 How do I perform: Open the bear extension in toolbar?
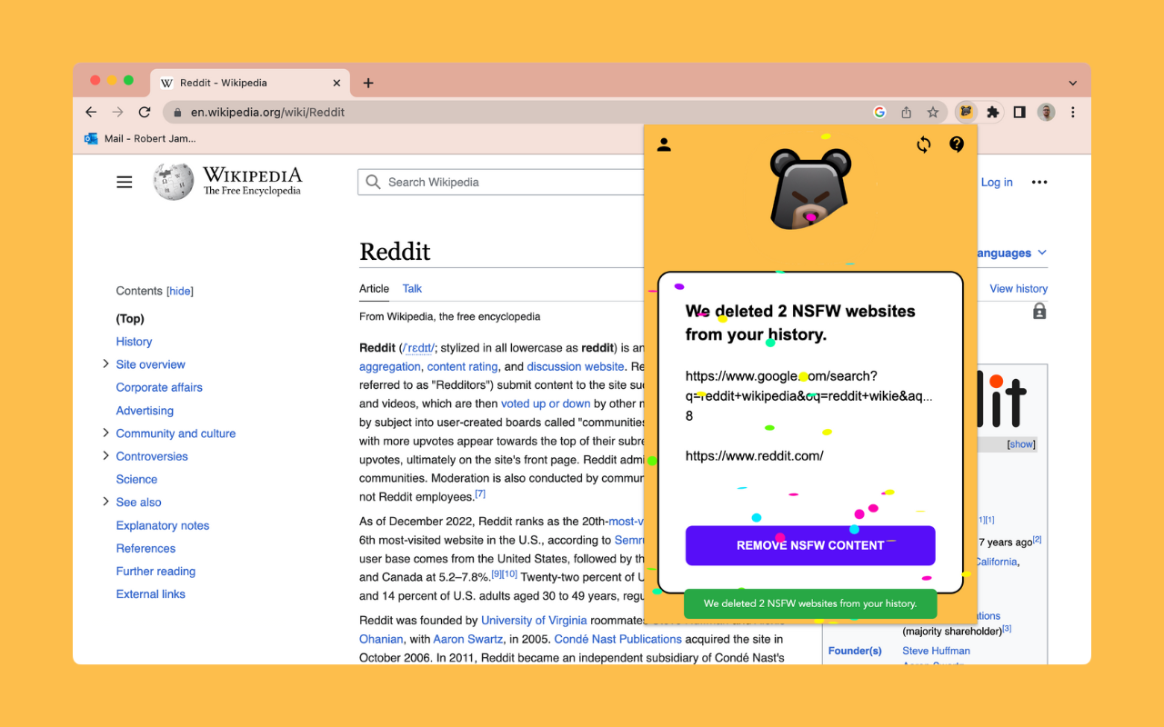tap(966, 112)
